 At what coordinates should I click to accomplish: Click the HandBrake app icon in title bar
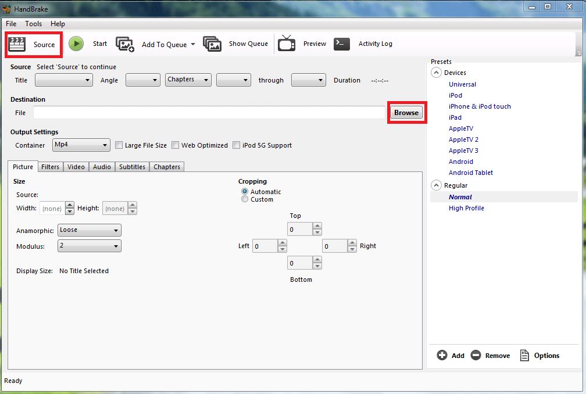[x=7, y=9]
